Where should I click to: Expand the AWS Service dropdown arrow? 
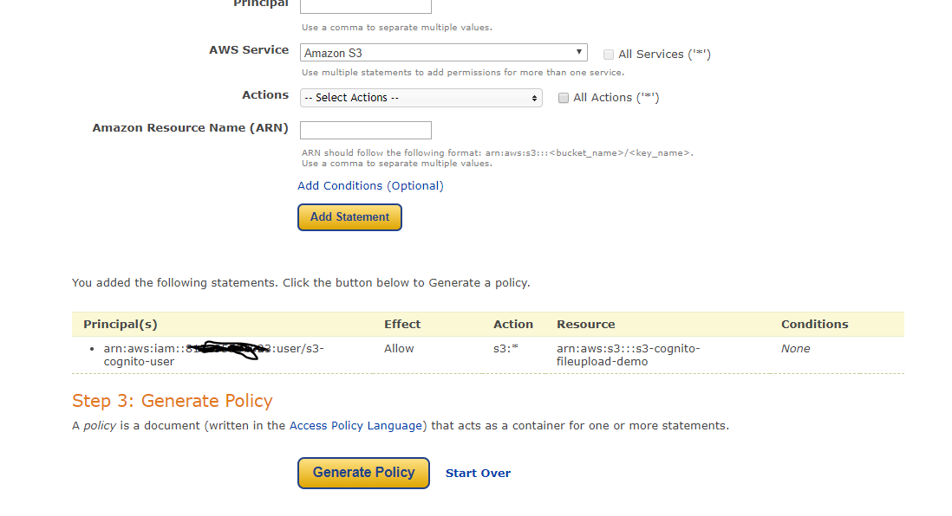pos(578,52)
